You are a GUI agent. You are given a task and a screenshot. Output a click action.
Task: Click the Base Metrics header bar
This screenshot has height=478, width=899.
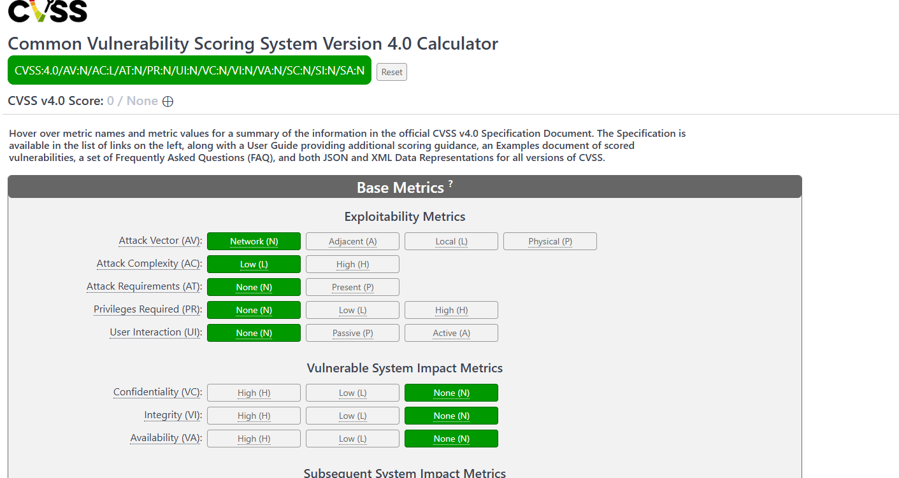[x=405, y=186]
